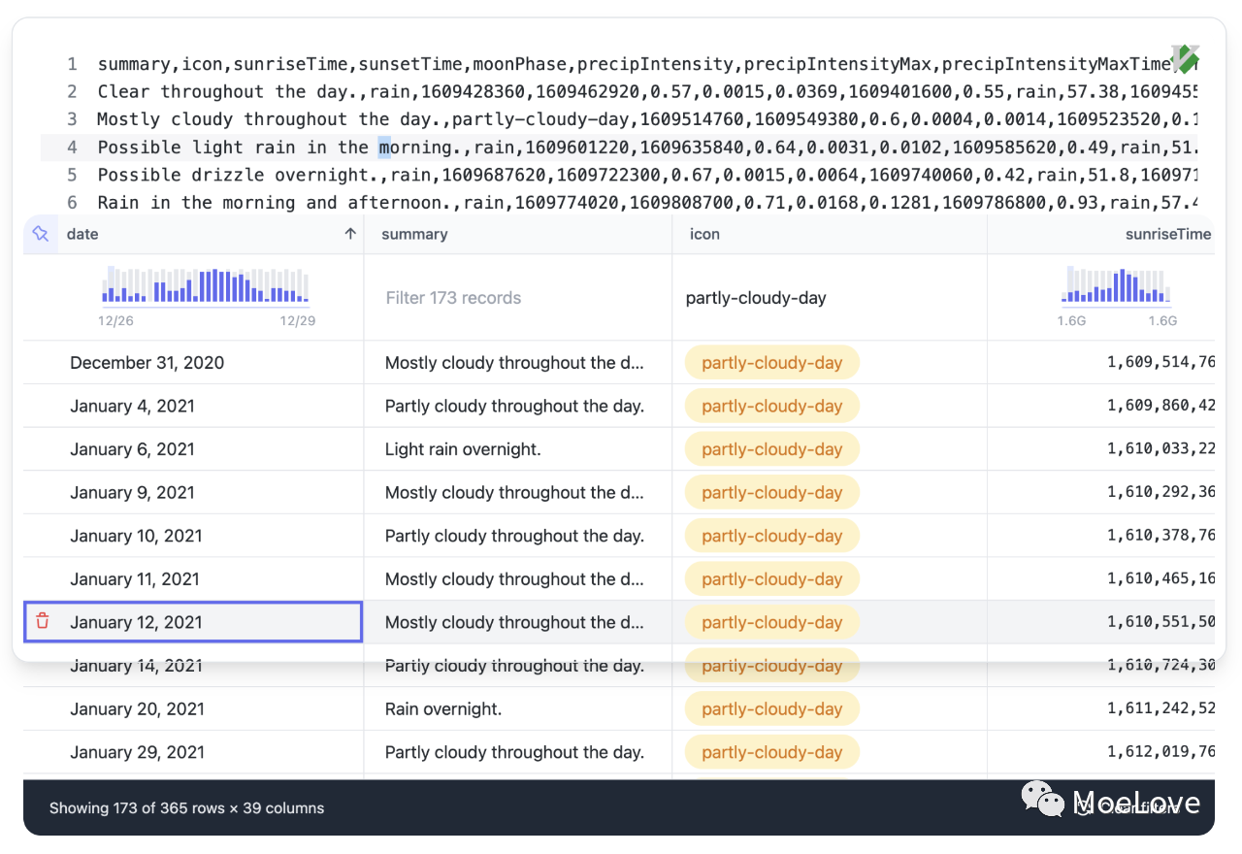Click the icon column header

point(704,234)
